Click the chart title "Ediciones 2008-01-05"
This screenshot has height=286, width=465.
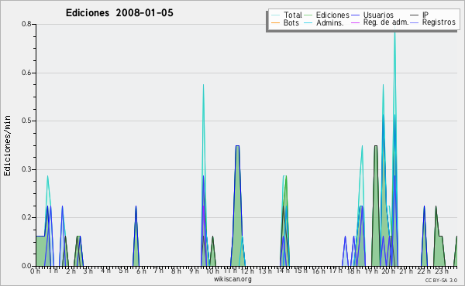119,13
